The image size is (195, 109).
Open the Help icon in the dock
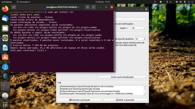[5, 67]
